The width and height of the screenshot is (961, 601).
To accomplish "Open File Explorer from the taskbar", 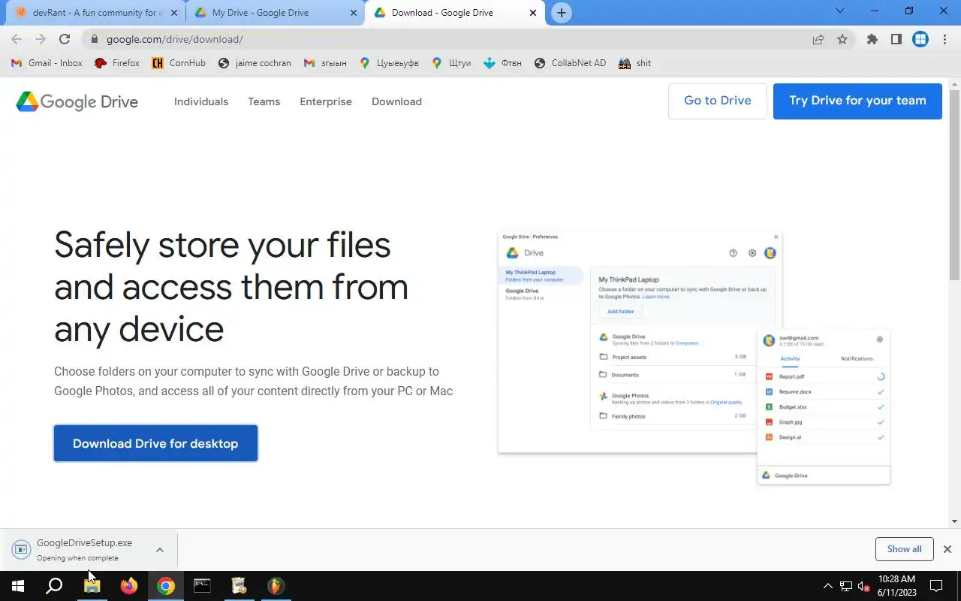I will pyautogui.click(x=92, y=586).
